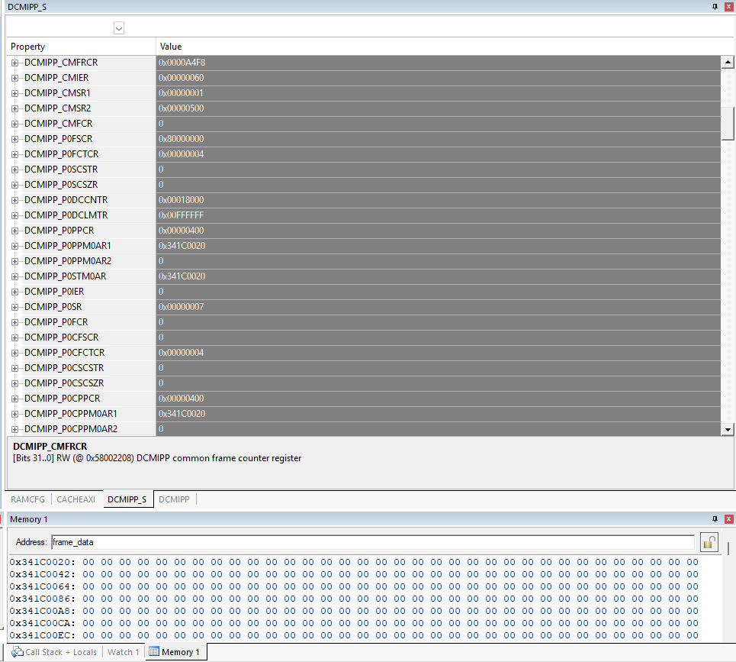The height and width of the screenshot is (662, 736).
Task: Expand the DCMIPP_P0CSCSZR register row
Action: (15, 383)
